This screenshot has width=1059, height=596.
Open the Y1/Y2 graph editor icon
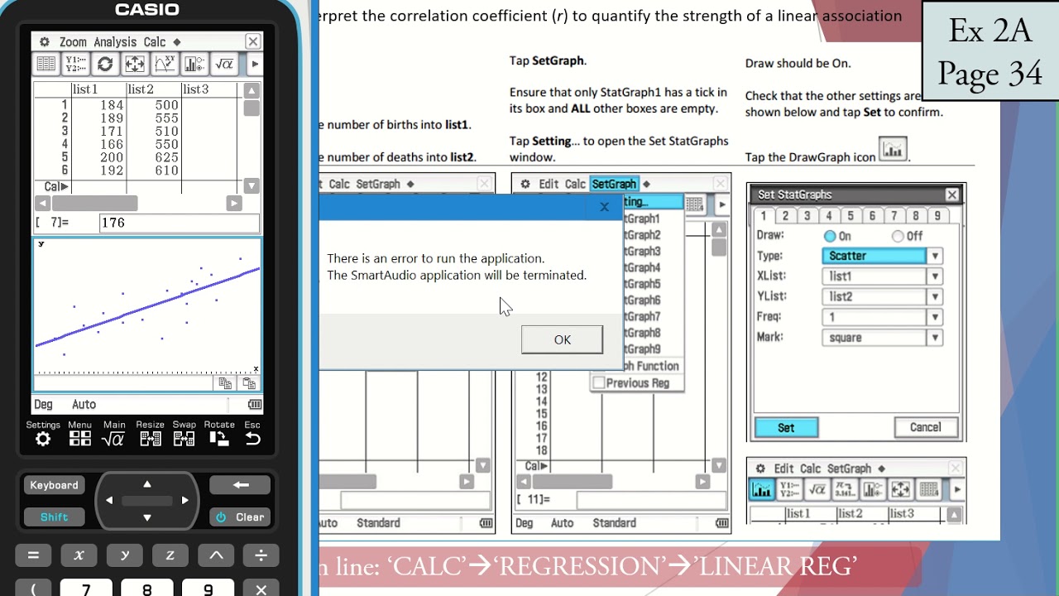click(75, 64)
